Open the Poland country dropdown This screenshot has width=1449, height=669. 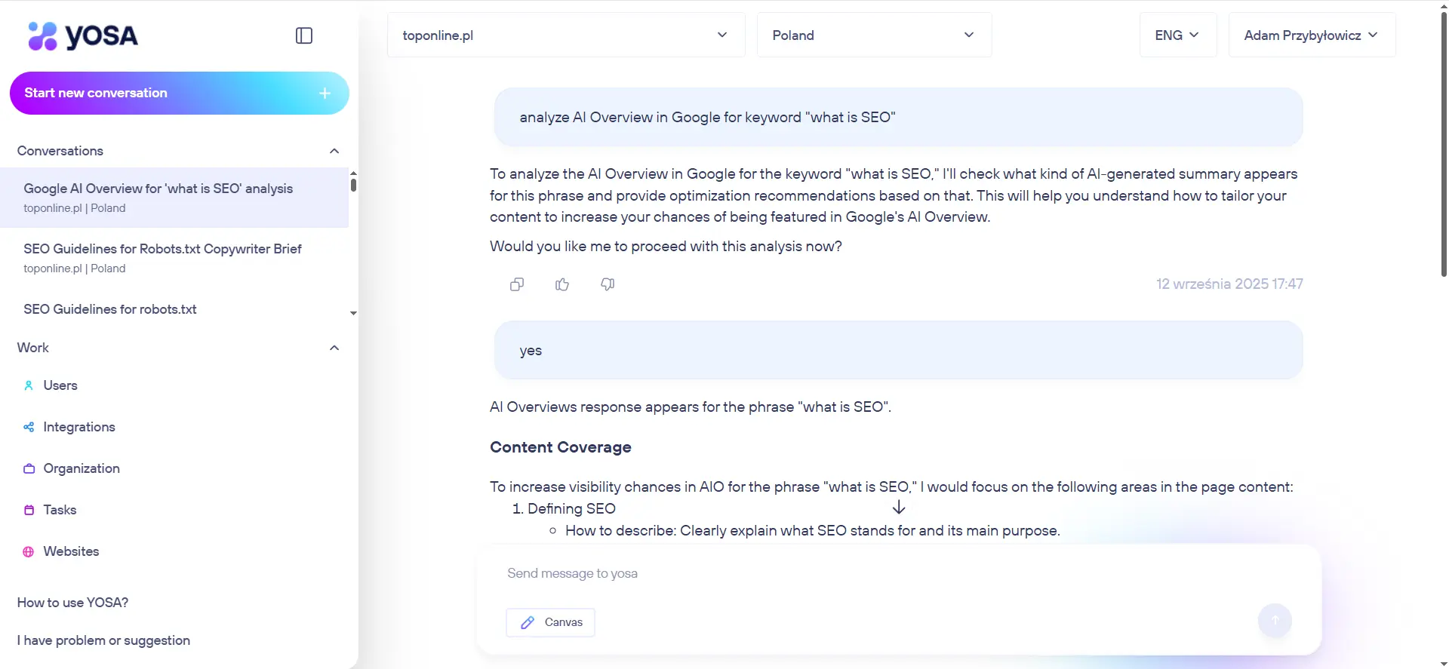(x=873, y=35)
